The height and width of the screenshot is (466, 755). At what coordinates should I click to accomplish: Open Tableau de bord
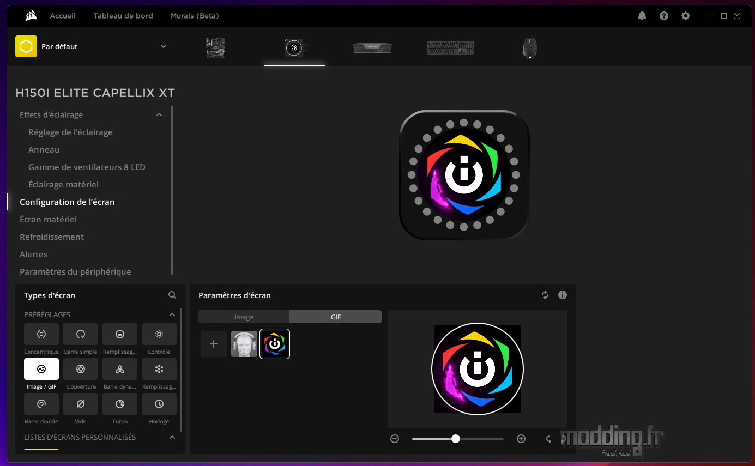(123, 16)
